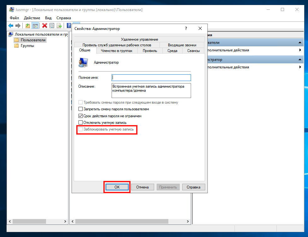Click the Export list toolbar icon

[x=59, y=26]
